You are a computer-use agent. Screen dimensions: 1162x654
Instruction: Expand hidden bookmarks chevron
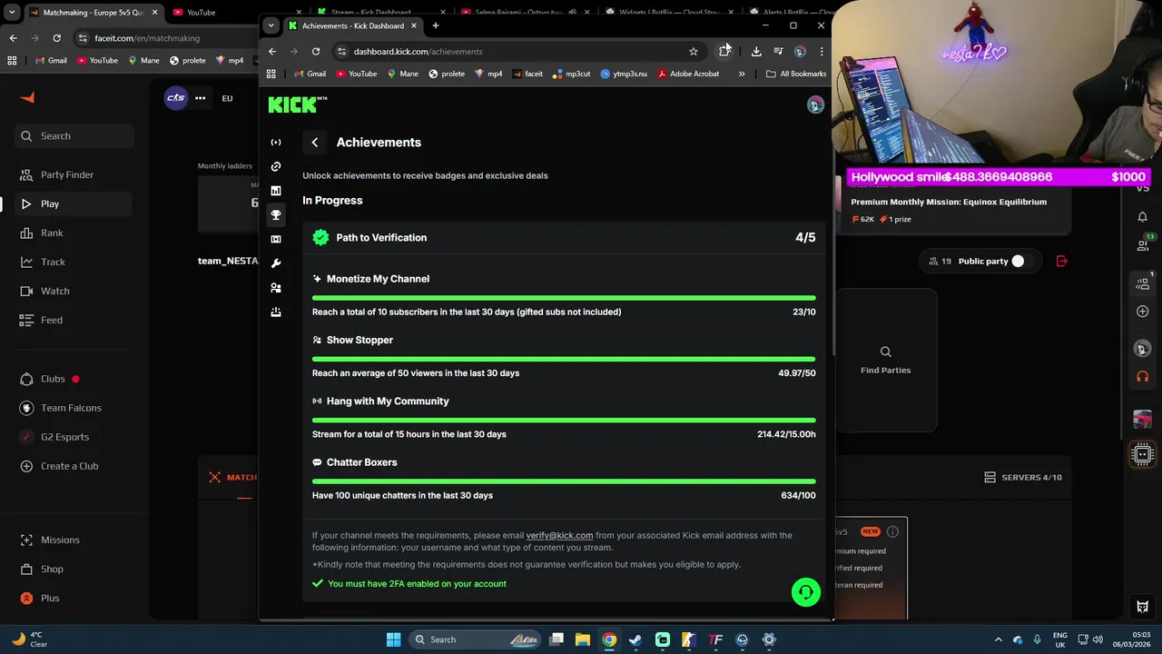[742, 74]
